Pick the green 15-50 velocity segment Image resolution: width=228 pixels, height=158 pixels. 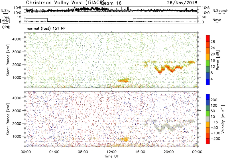(x=208, y=114)
